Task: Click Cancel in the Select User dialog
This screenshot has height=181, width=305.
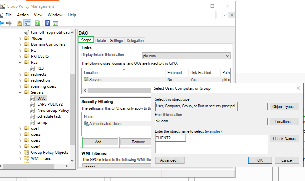Action: (x=287, y=160)
